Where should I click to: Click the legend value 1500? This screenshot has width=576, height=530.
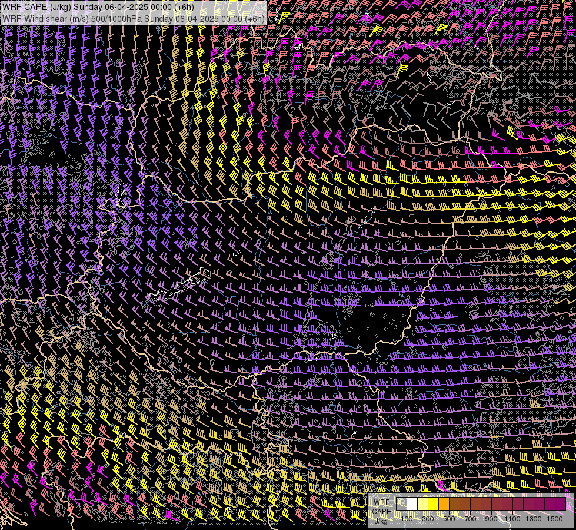pos(555,519)
